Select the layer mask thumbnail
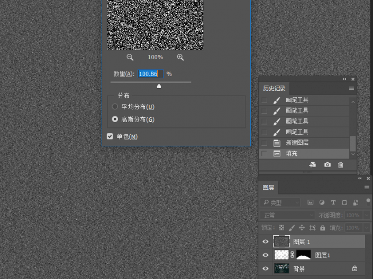Viewport: 373px width, 279px height. click(x=304, y=255)
